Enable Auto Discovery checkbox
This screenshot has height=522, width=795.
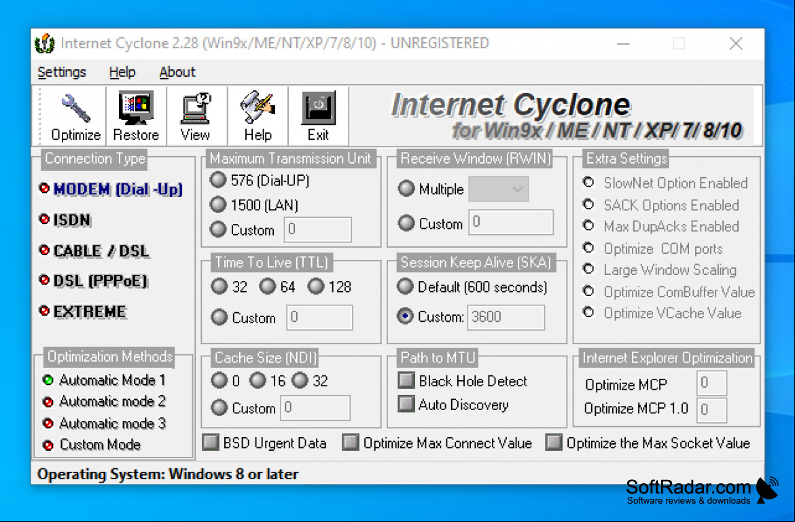[x=453, y=404]
